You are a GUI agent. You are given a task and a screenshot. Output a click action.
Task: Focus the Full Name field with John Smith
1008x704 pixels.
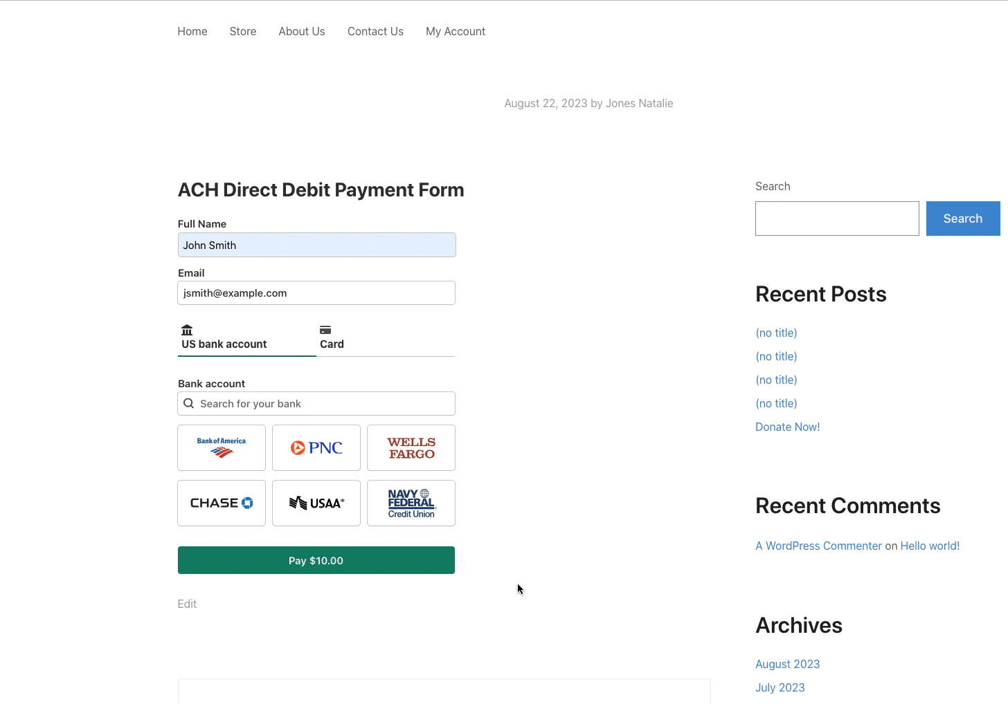[x=316, y=245]
